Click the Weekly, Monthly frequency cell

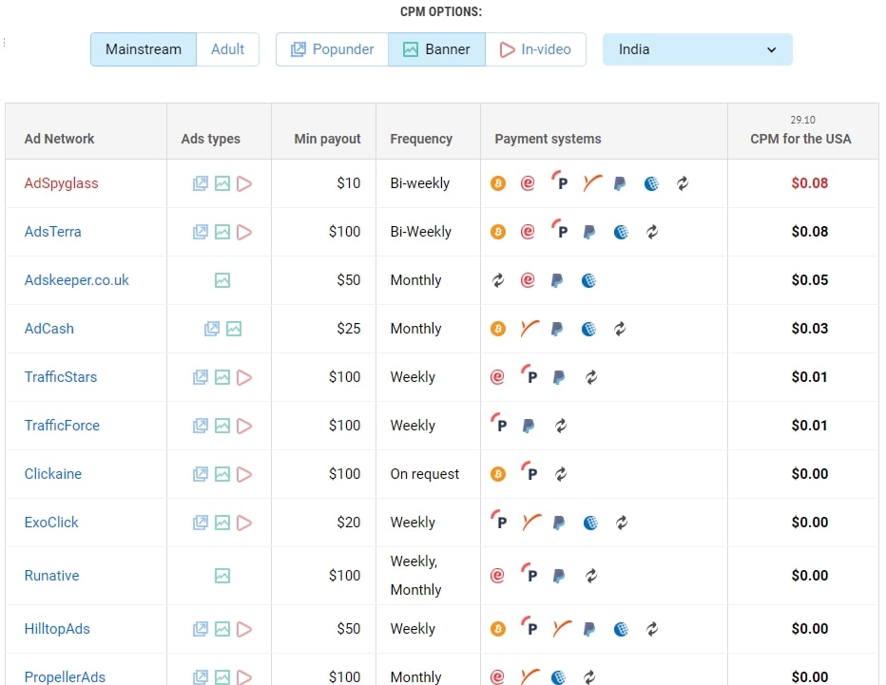[415, 576]
